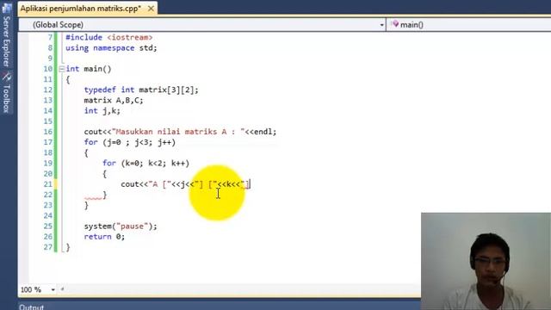Viewport: 551px width, 310px height.
Task: Click line number 15 in the margin
Action: click(48, 121)
